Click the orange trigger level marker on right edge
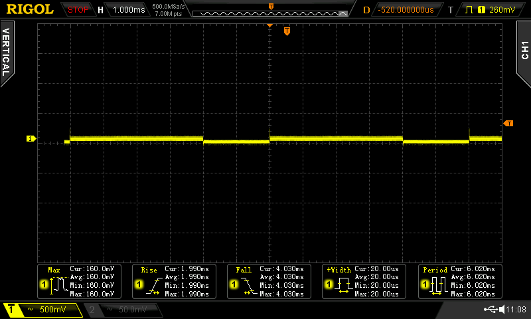Screen dimensions: 531x319 (x=508, y=124)
